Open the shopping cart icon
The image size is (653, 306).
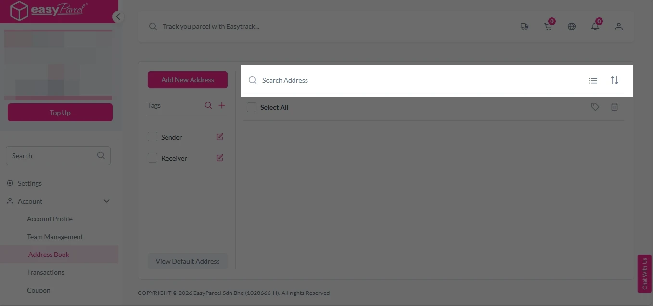pyautogui.click(x=548, y=27)
